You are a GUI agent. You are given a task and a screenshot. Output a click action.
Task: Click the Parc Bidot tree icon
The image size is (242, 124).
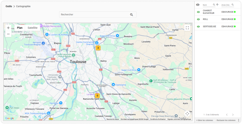[7, 108]
